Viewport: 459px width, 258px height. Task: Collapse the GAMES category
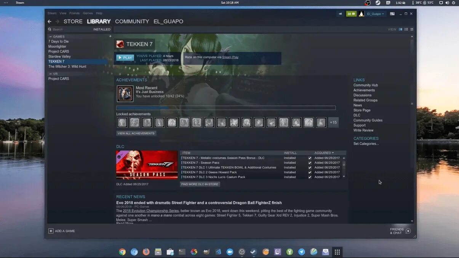51,37
